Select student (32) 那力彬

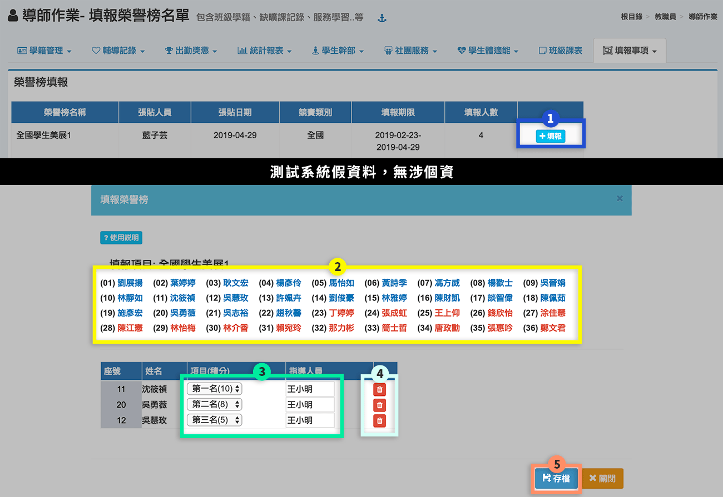click(341, 328)
